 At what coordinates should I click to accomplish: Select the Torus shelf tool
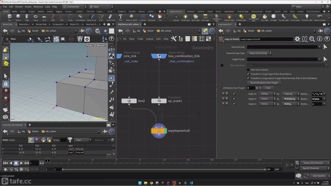tap(36, 17)
